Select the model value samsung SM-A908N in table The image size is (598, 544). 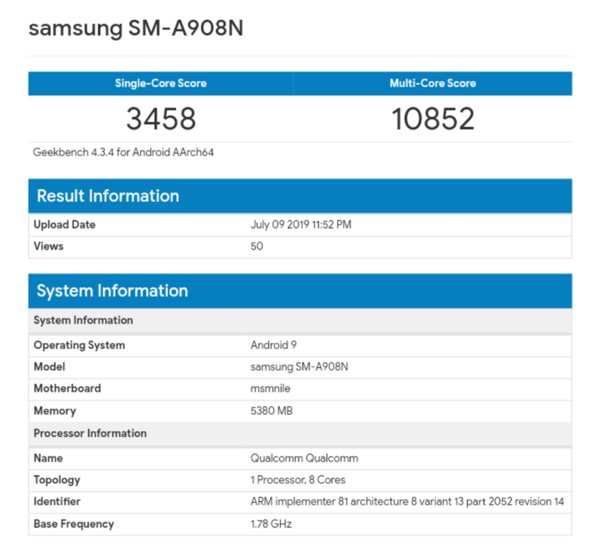tap(299, 367)
